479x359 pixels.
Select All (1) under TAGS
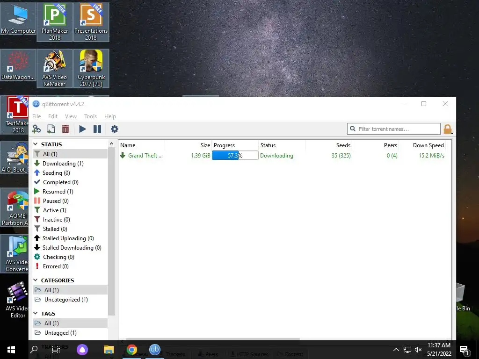coord(70,323)
